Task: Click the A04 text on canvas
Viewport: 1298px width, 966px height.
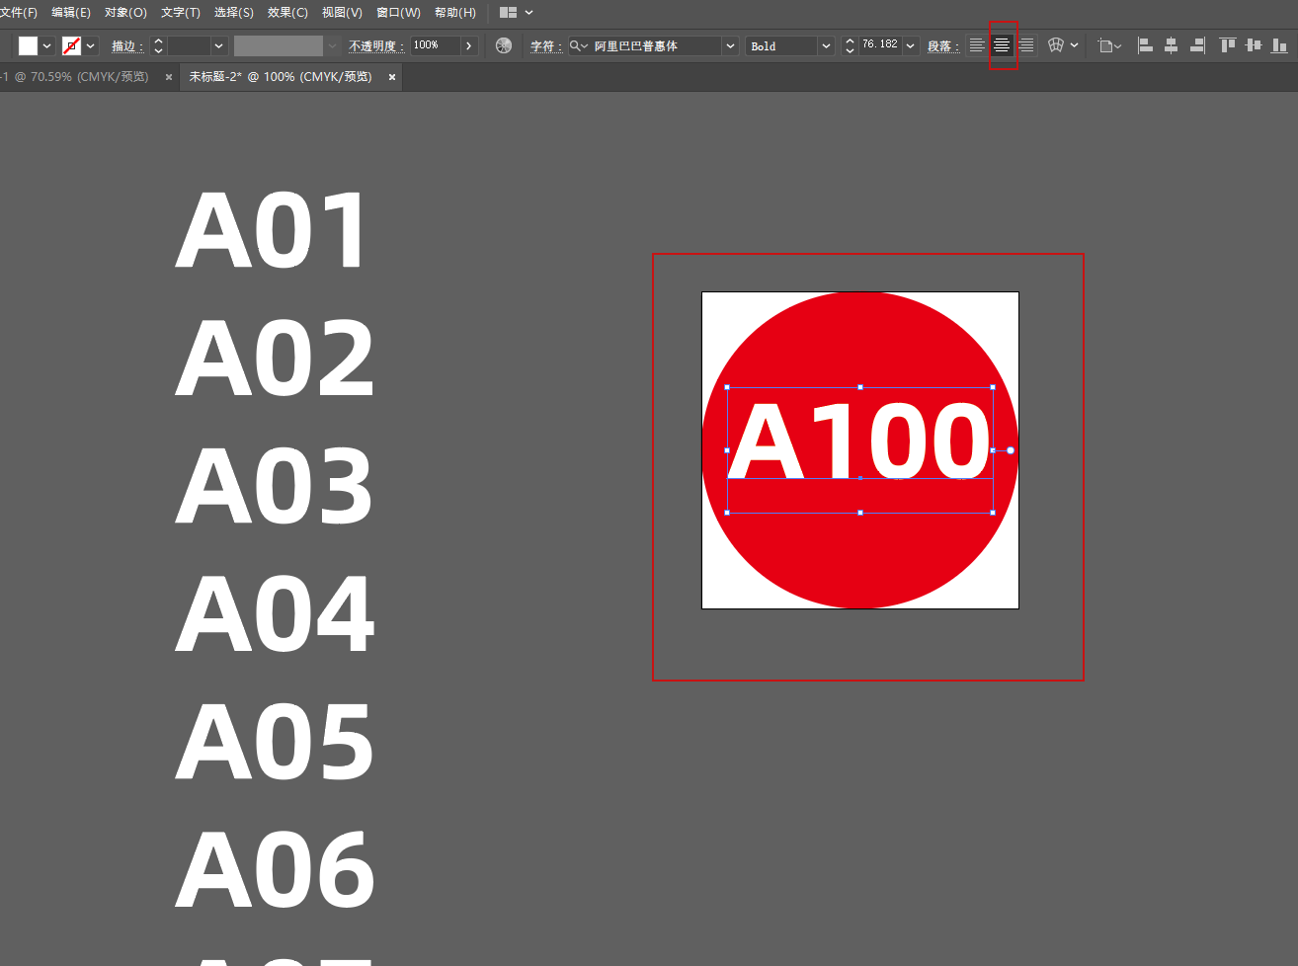Action: click(x=275, y=612)
